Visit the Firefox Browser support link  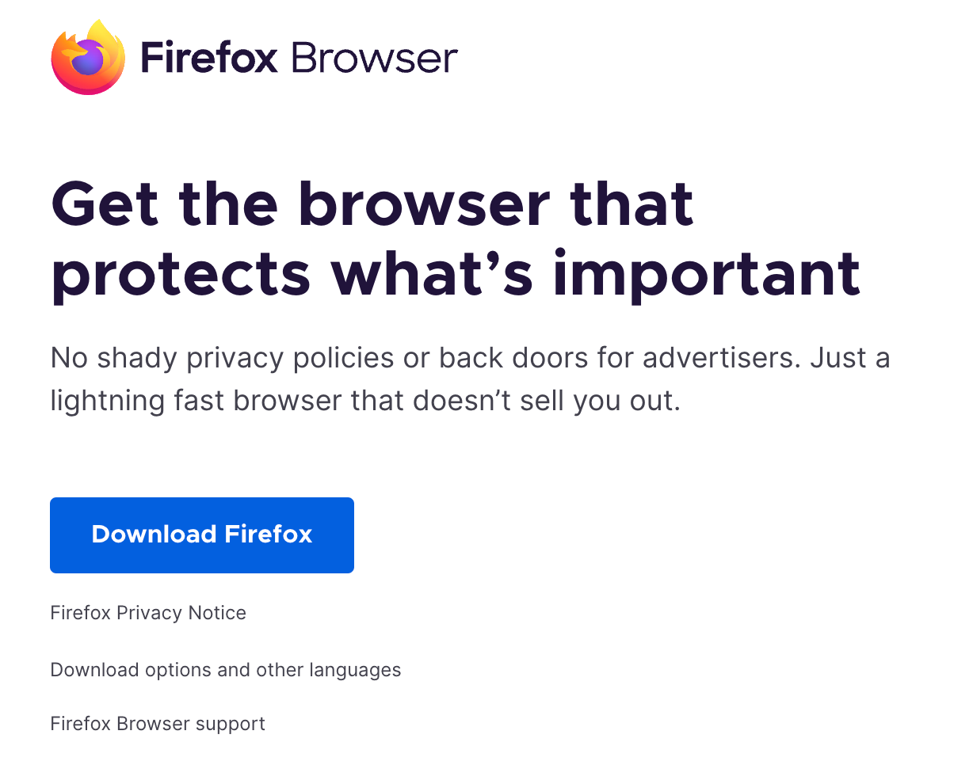(158, 724)
